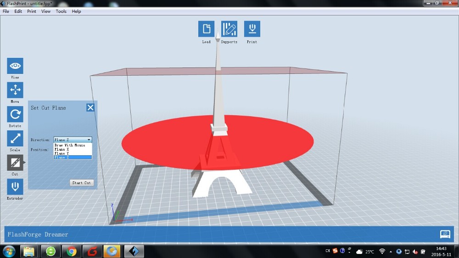Image resolution: width=459 pixels, height=258 pixels.
Task: Select the Scale tool
Action: coord(15,139)
